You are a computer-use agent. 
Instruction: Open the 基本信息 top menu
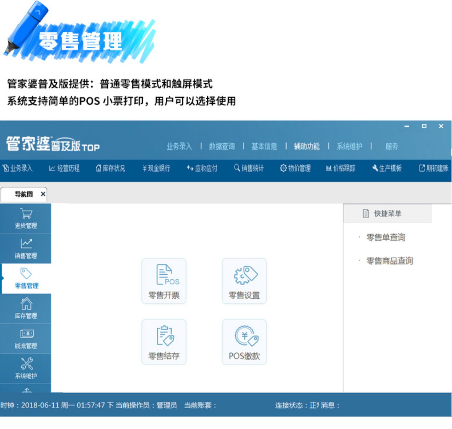(x=264, y=146)
